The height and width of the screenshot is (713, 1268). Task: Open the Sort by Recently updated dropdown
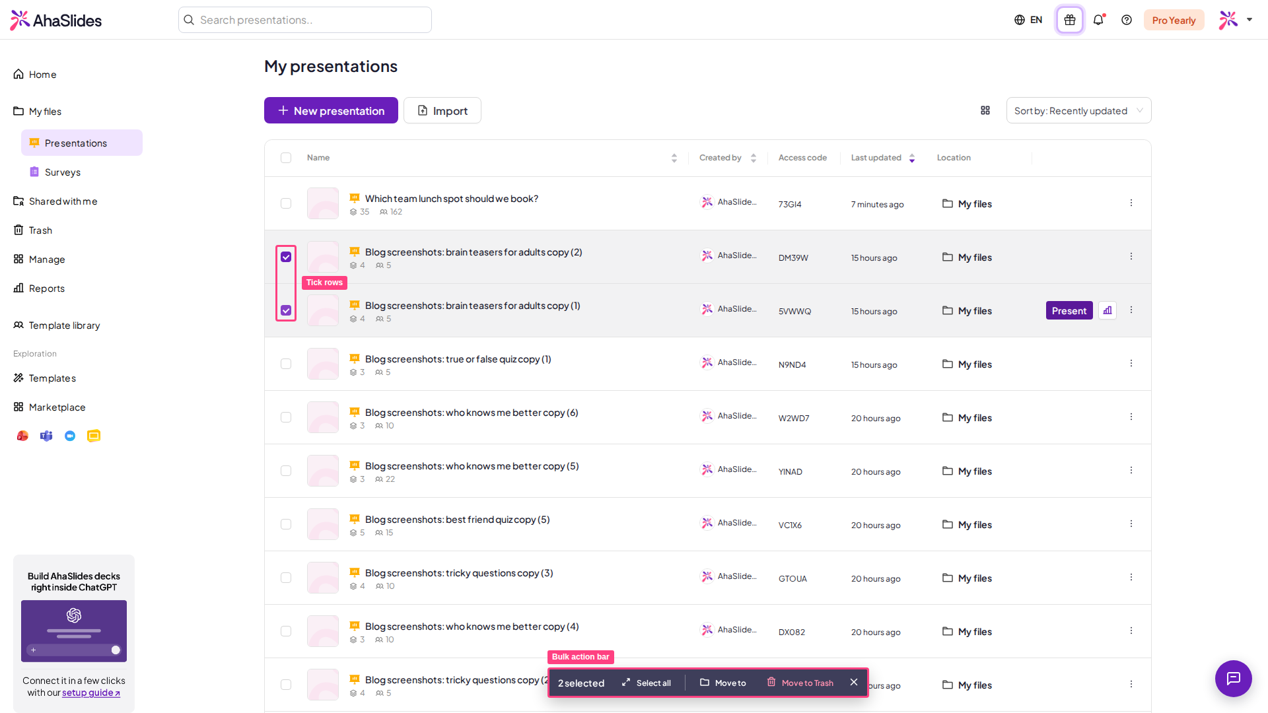click(1078, 110)
